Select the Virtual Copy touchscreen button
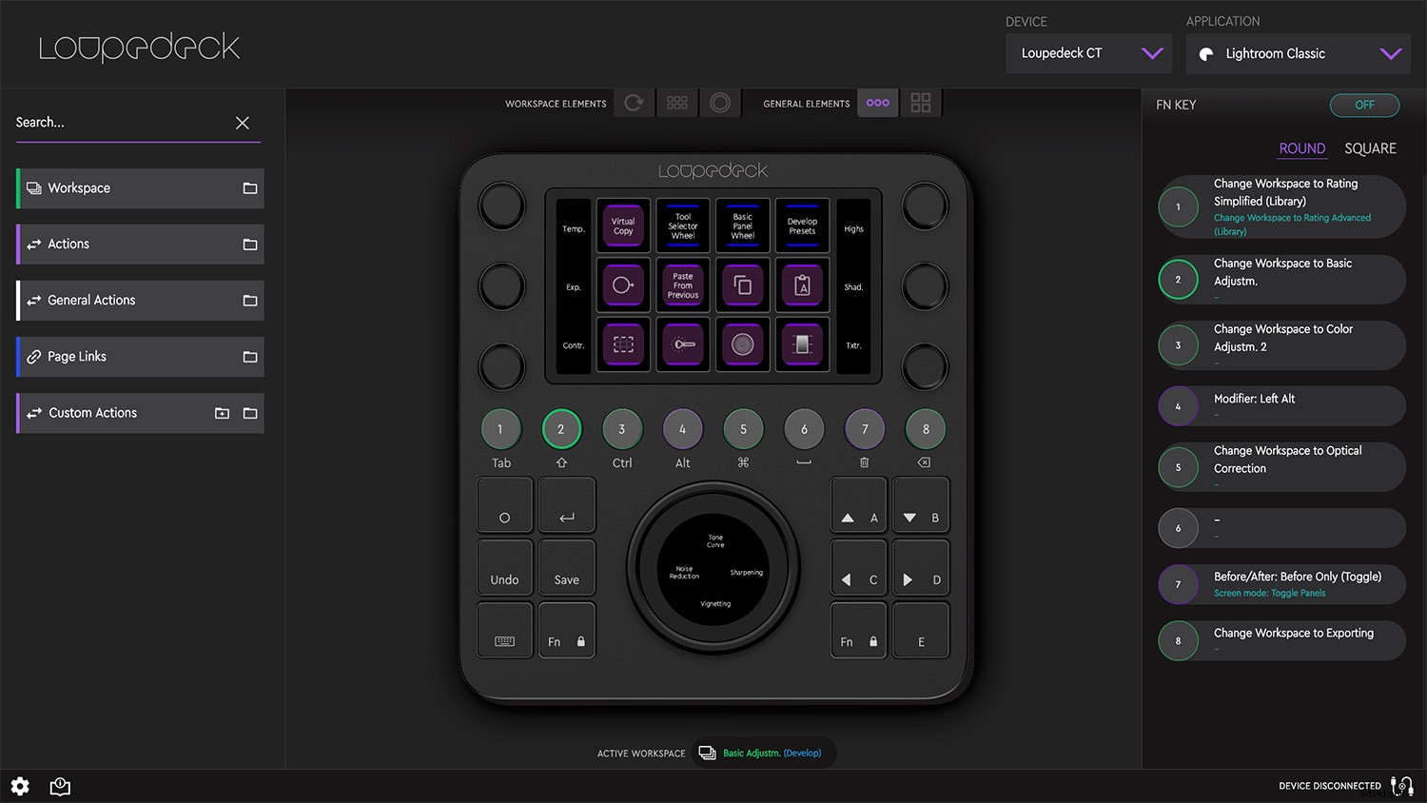Screen dimensions: 1427x803 point(623,225)
